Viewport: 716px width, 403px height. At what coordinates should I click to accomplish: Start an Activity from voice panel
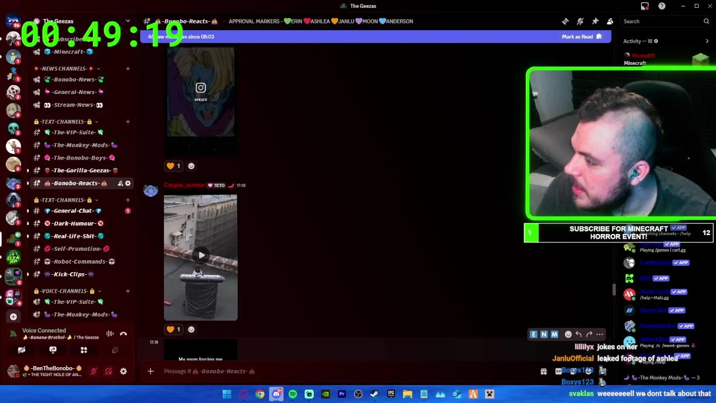pos(84,350)
